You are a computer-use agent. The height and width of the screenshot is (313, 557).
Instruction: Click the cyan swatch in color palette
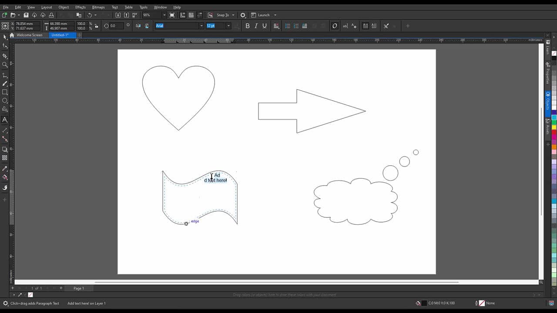554,117
